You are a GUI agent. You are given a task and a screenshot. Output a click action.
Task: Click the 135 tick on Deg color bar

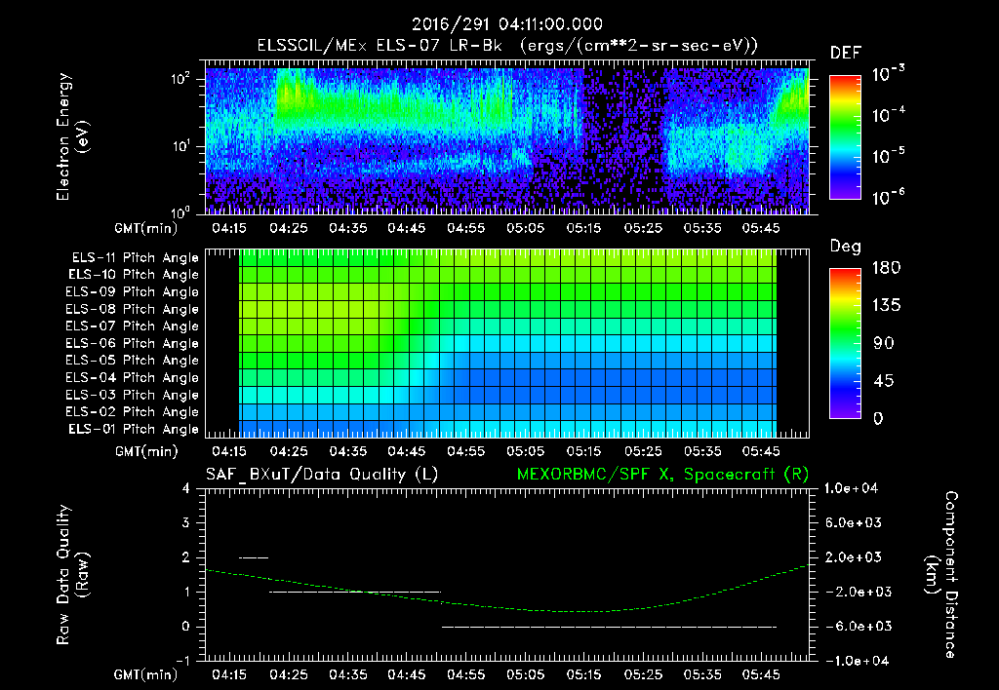click(x=886, y=306)
